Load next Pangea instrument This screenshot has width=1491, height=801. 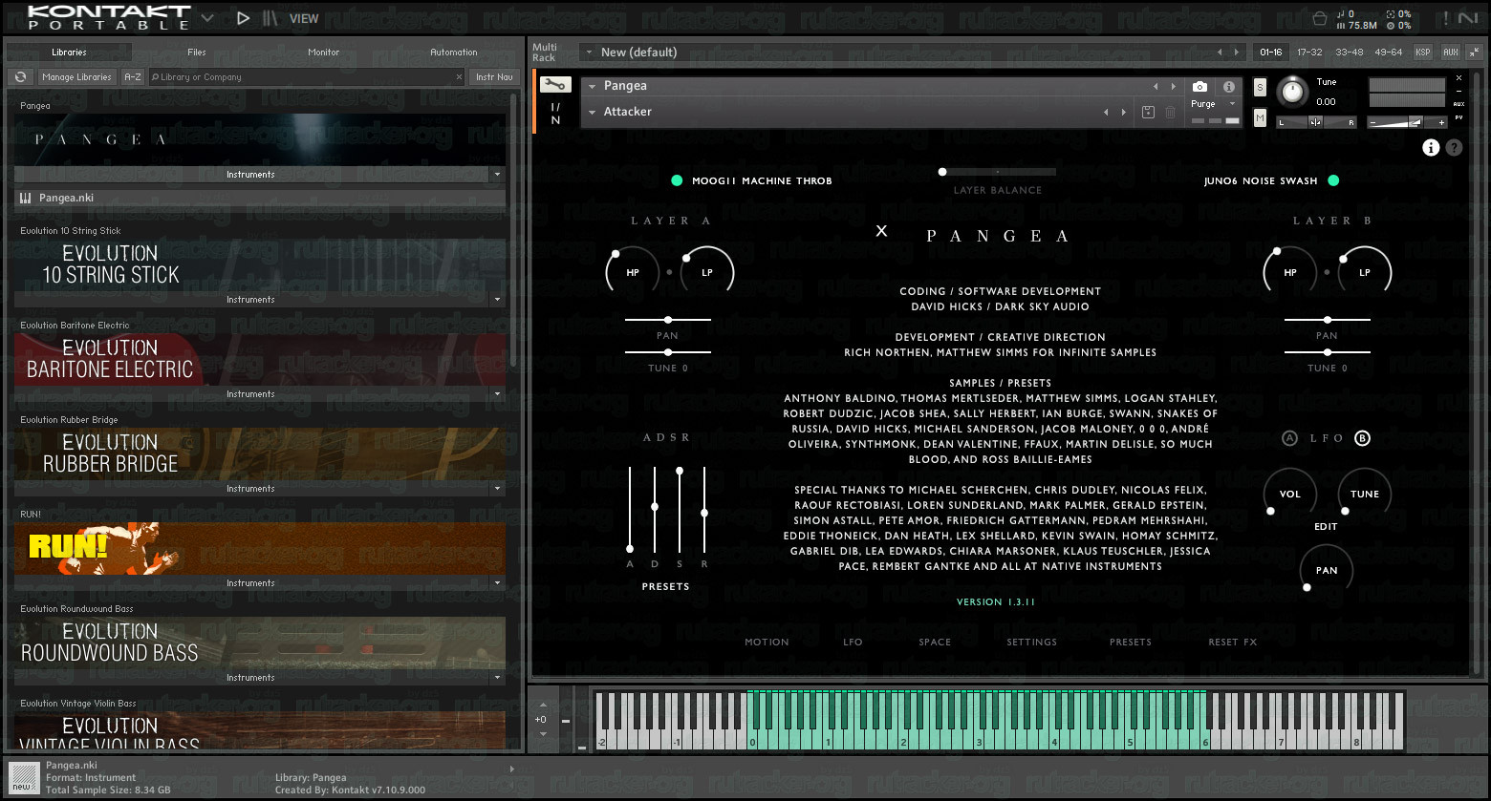(x=1173, y=87)
